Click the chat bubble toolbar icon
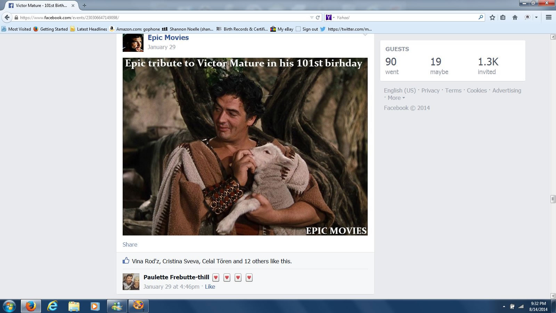 click(x=528, y=17)
